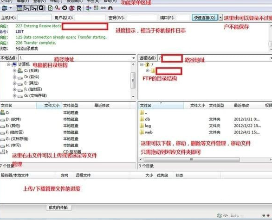
Task: Open the 本地站点 path dropdown
Action: tap(133, 58)
